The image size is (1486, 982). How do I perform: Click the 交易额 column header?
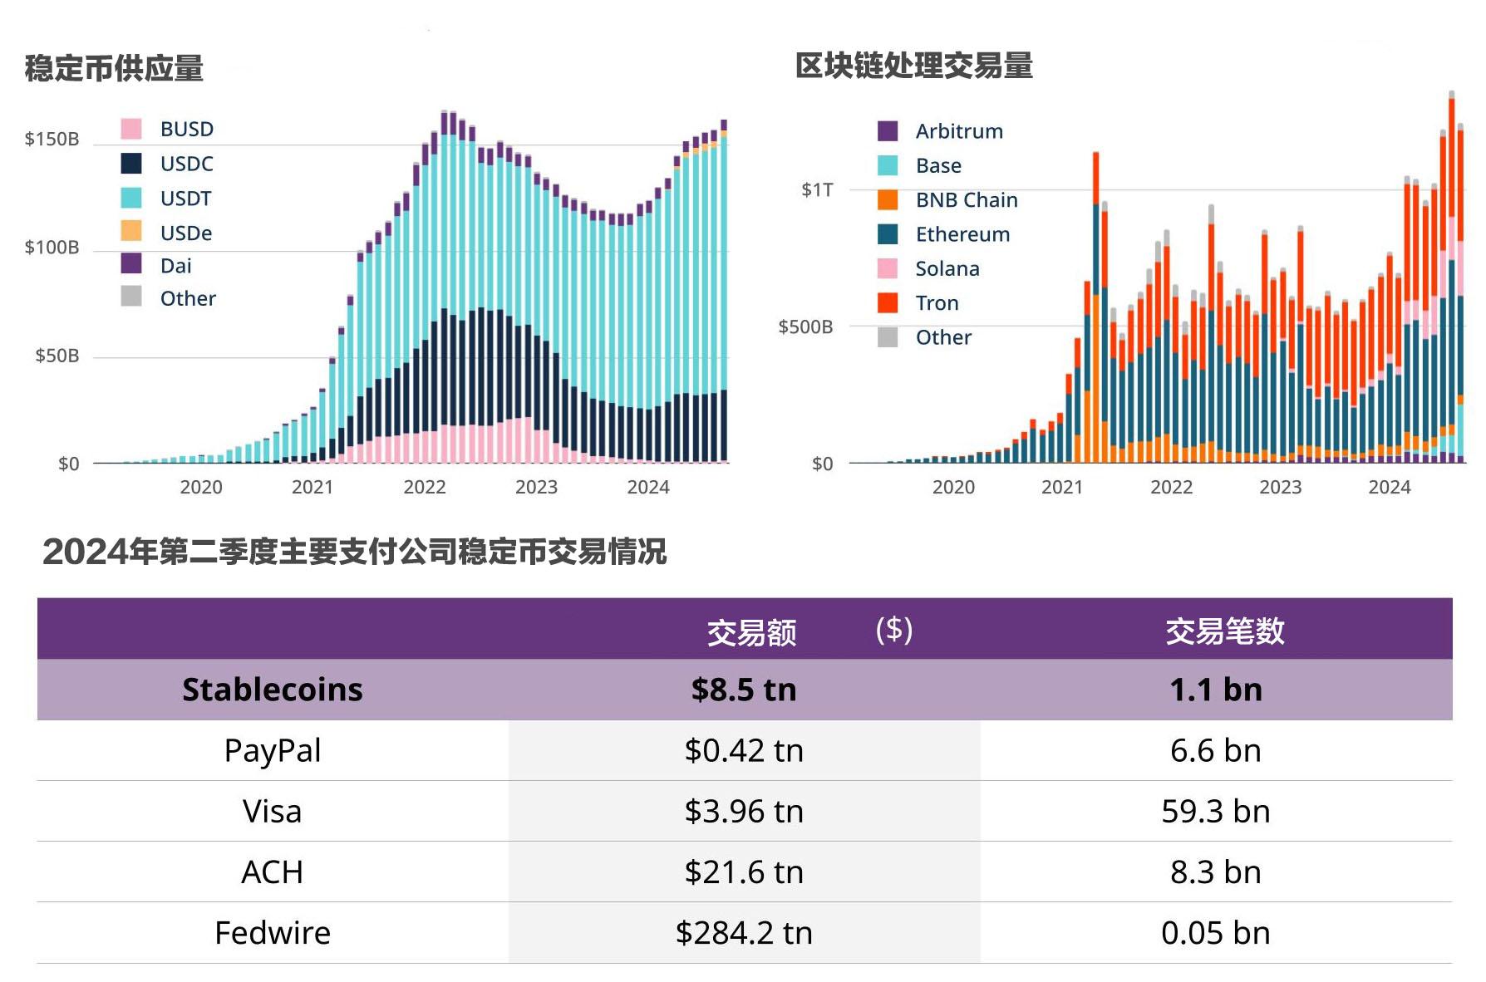click(x=751, y=632)
